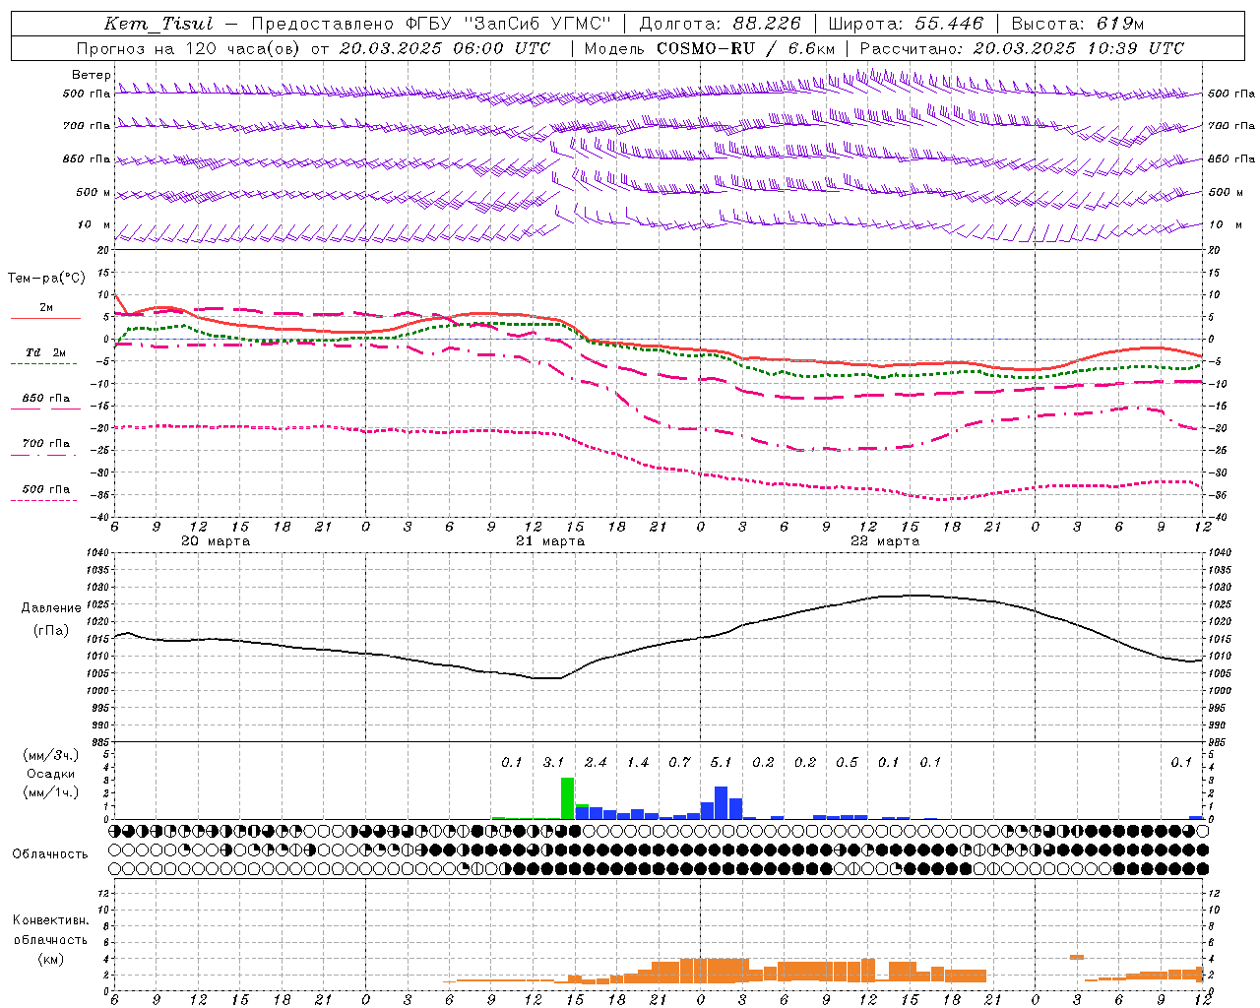
Task: Click the Ветер section label
Action: (x=91, y=75)
